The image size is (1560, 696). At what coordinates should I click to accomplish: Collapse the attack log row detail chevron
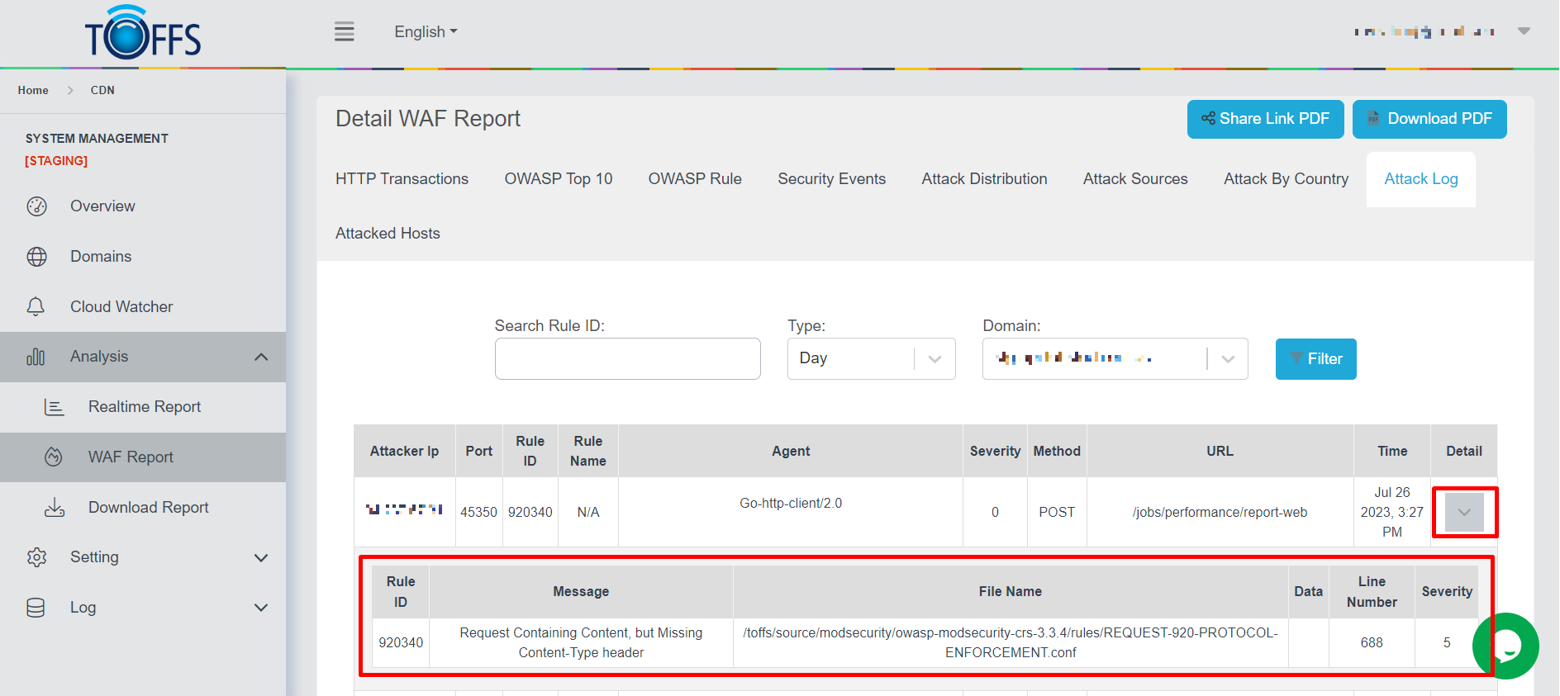click(1463, 513)
